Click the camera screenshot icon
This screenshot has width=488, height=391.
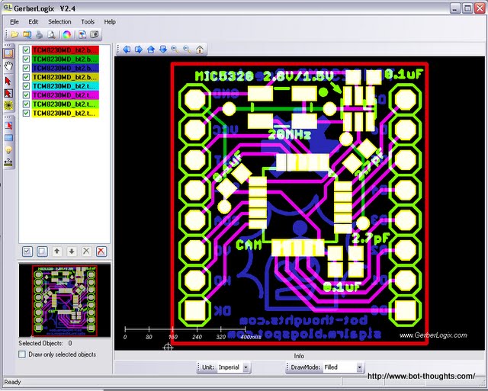click(95, 34)
